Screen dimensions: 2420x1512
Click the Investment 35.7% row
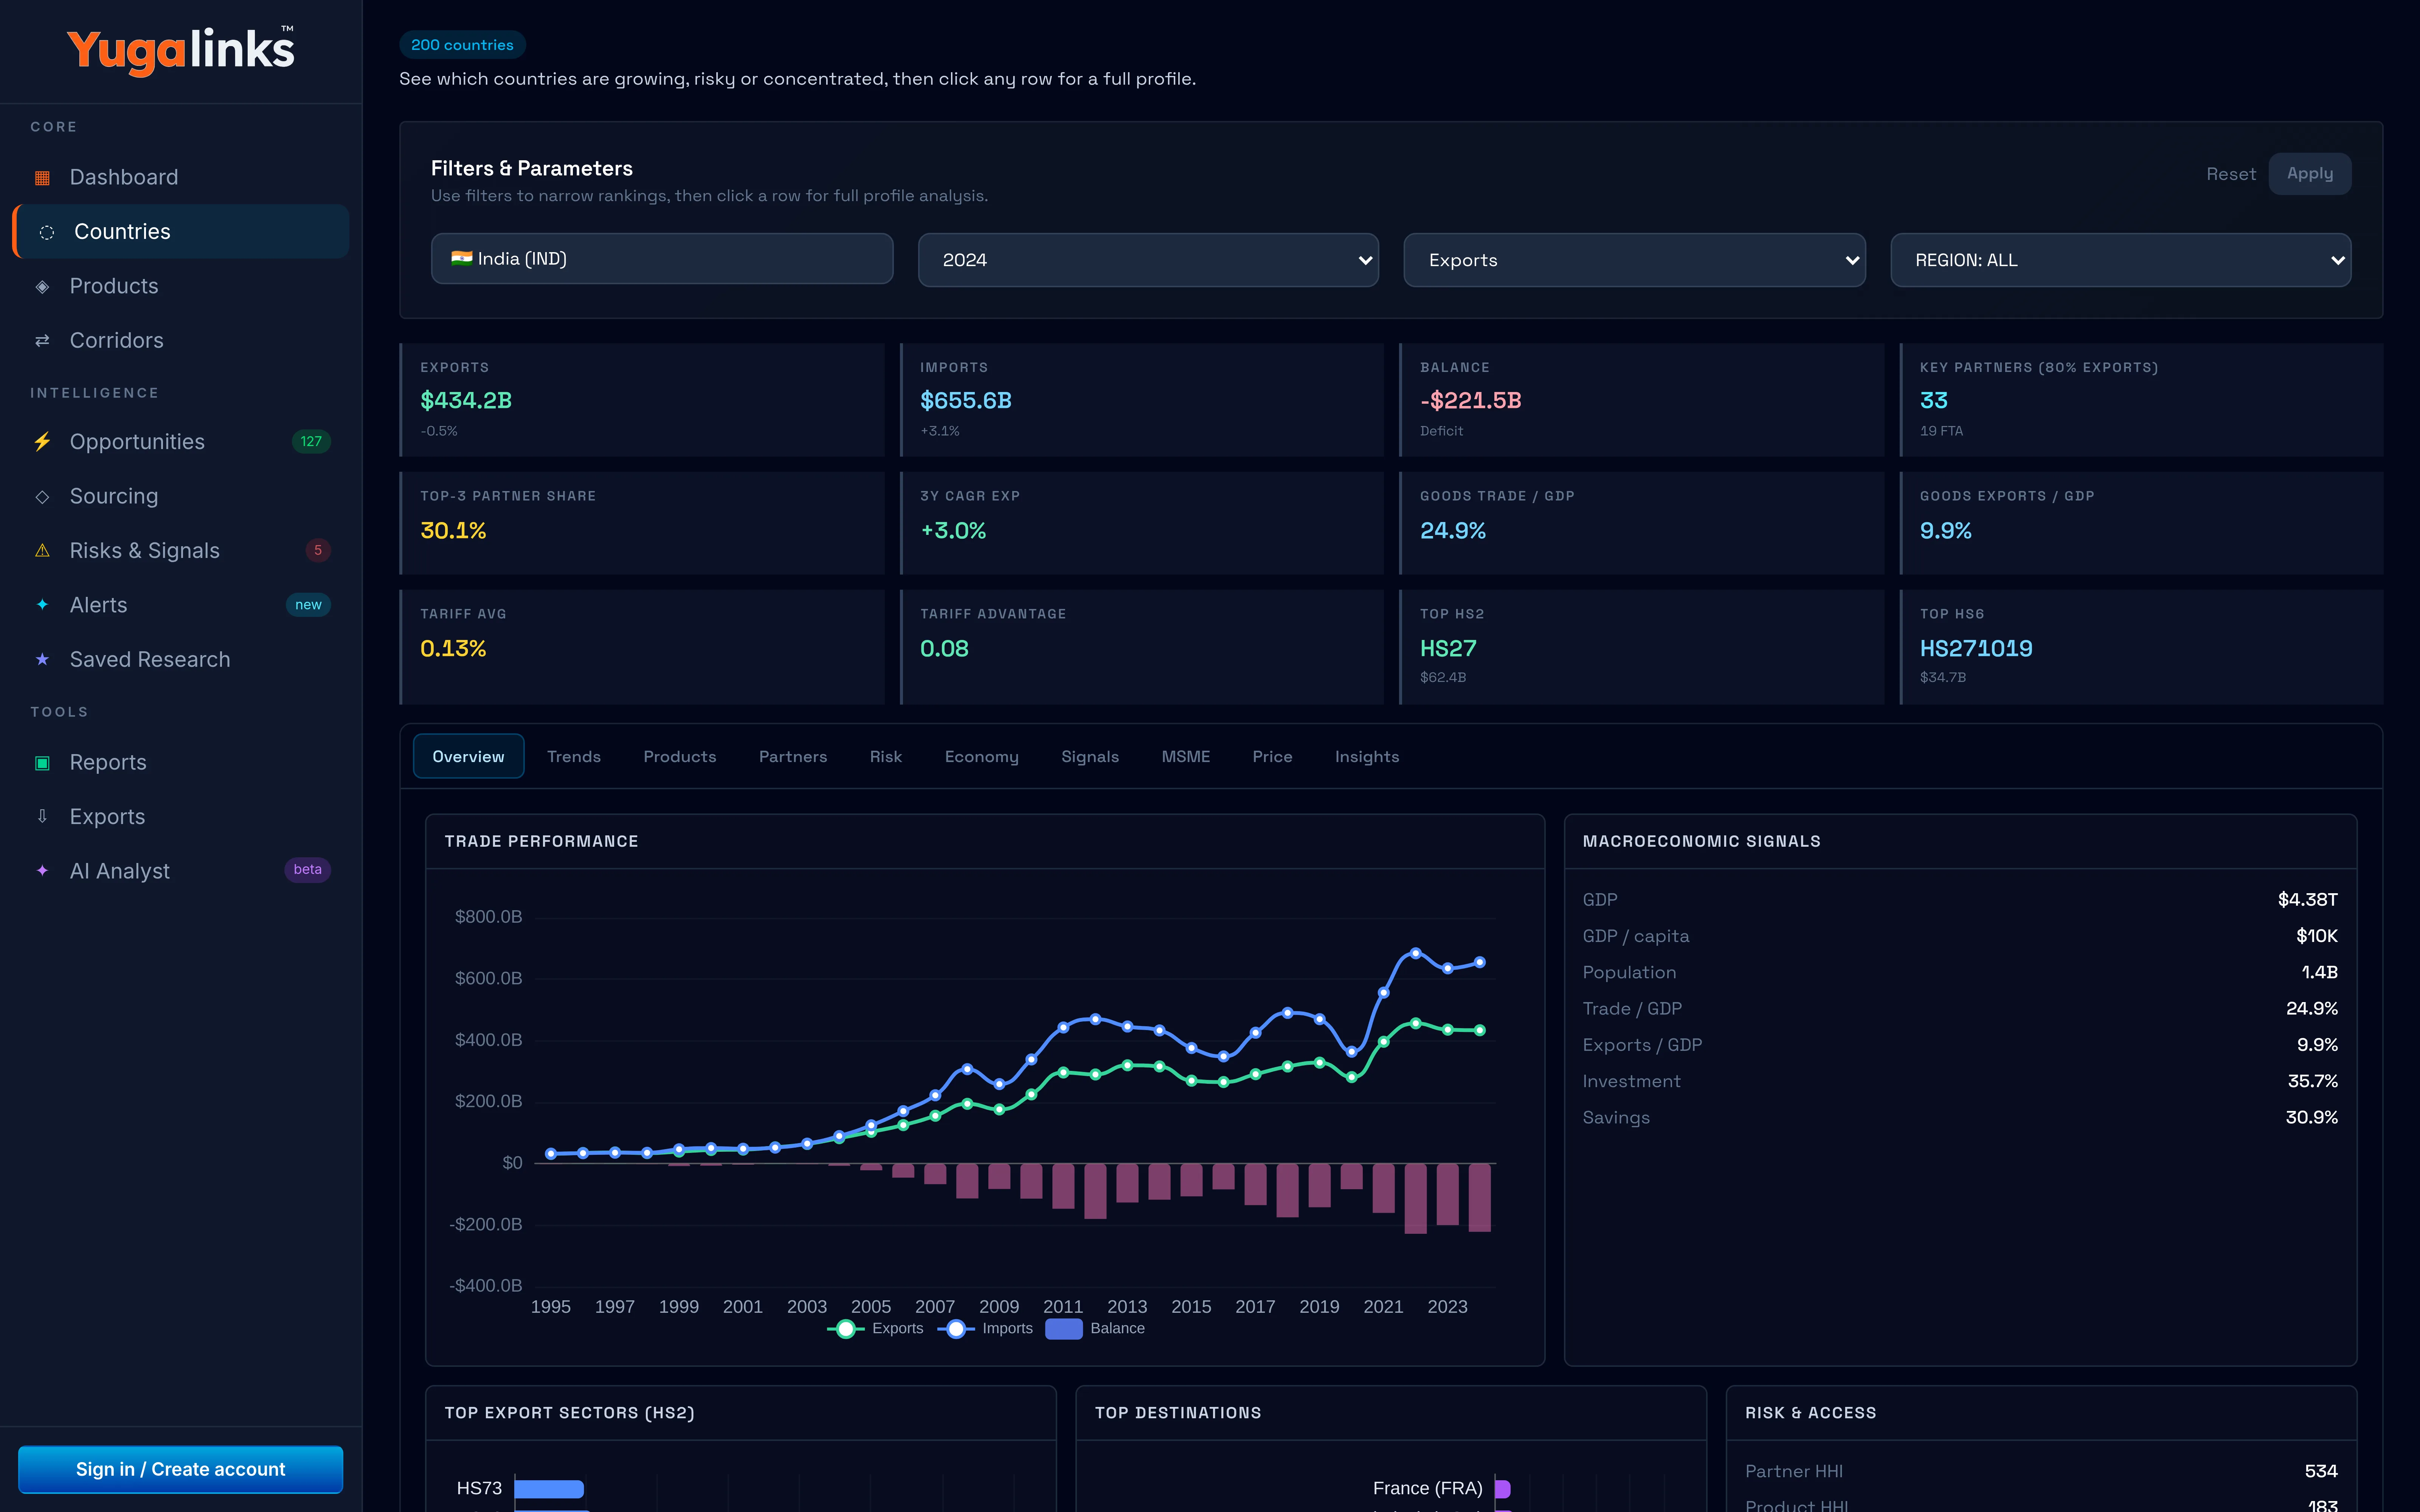tap(1960, 1081)
